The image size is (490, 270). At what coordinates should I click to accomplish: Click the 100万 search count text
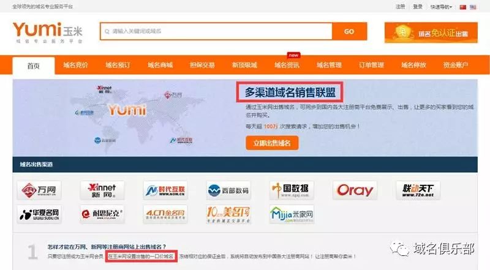pos(271,126)
